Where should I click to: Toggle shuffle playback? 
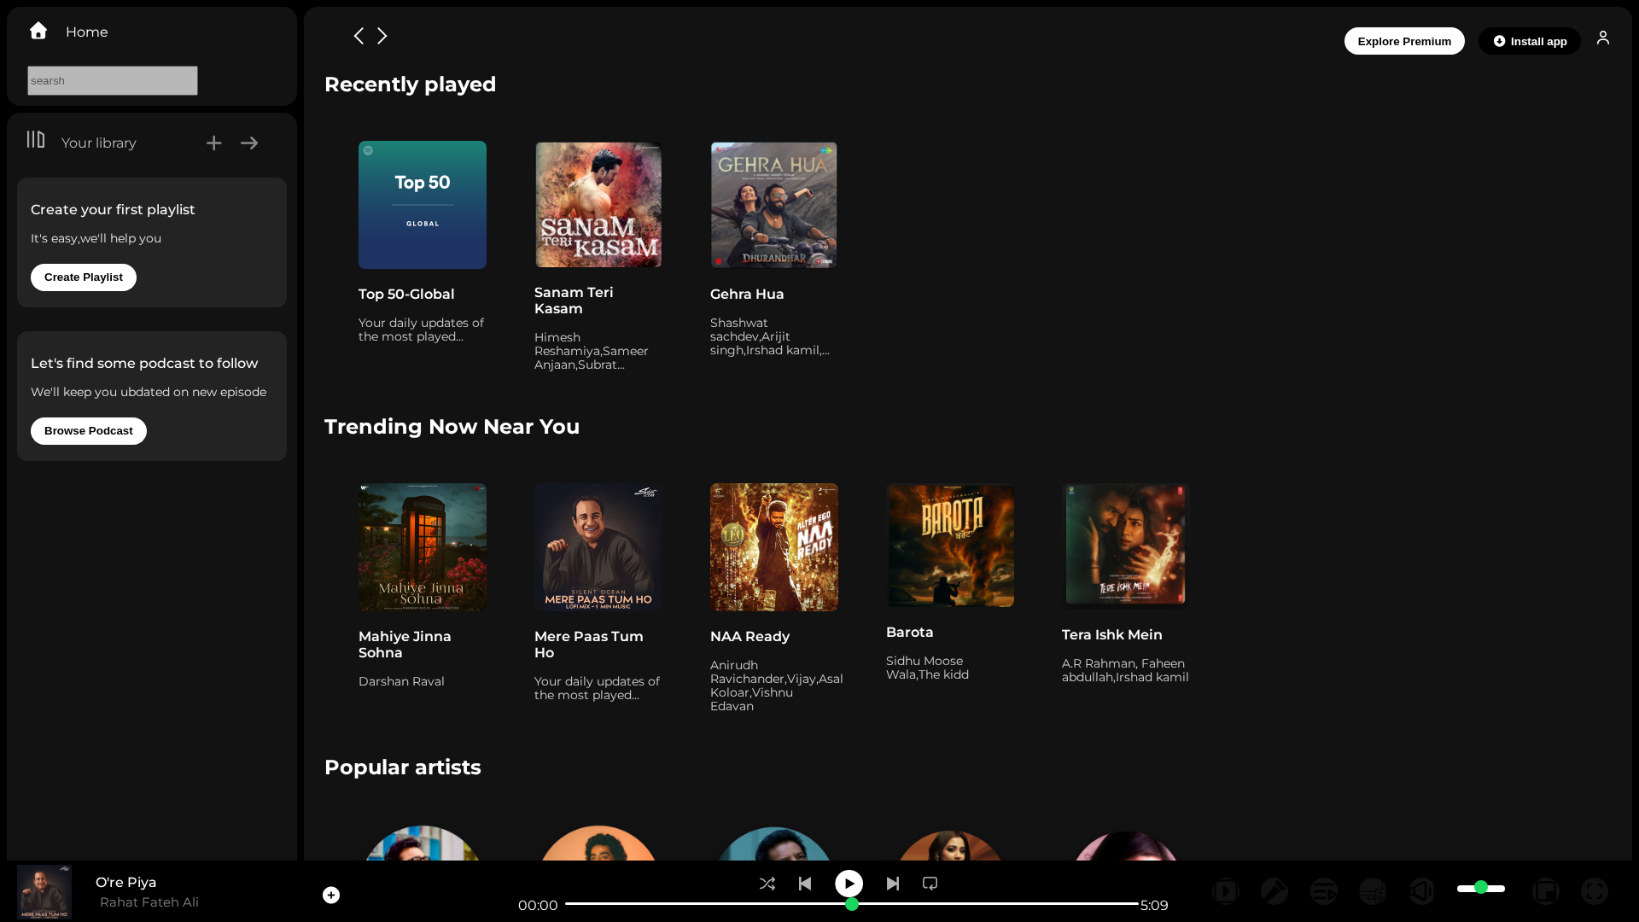767,884
